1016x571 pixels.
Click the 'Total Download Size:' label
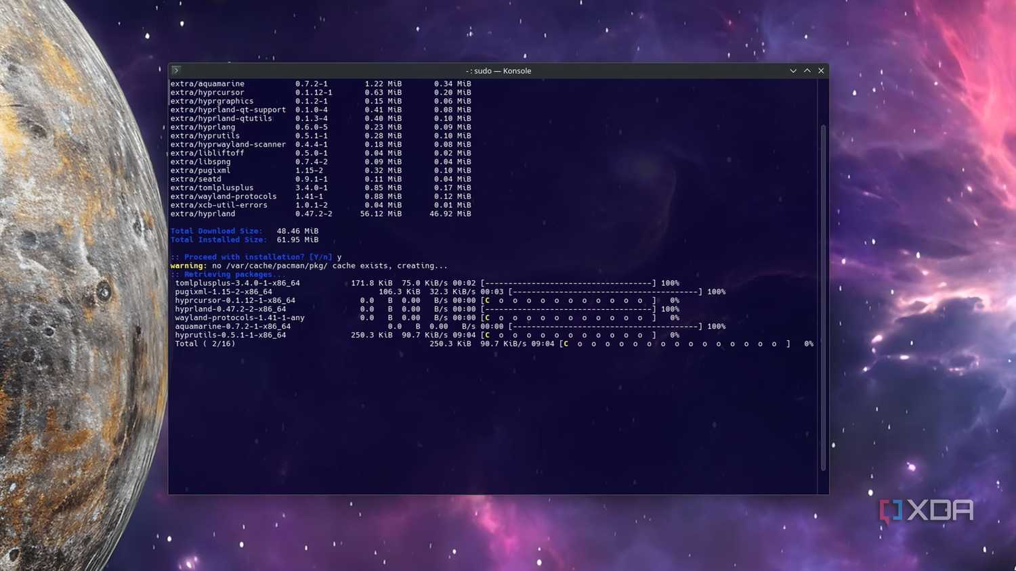(x=217, y=231)
